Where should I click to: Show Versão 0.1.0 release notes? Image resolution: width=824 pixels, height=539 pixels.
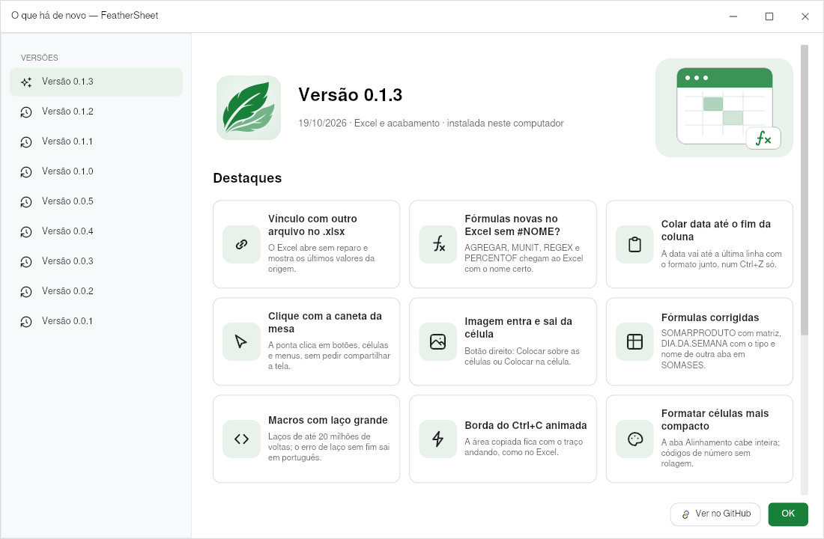tap(96, 171)
